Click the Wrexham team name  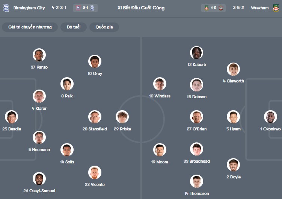pos(260,8)
